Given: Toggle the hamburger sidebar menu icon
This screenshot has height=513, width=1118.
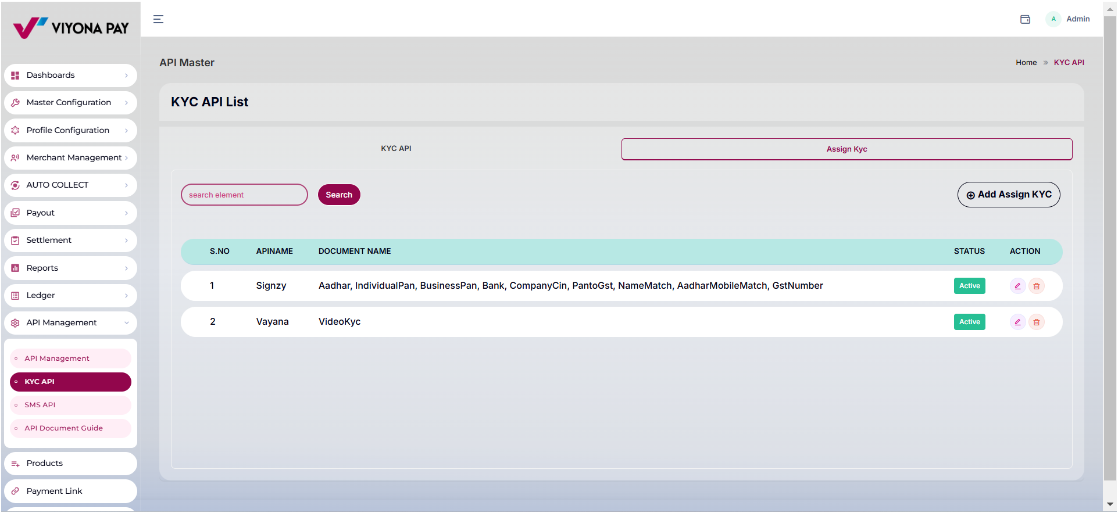Looking at the screenshot, I should pos(158,19).
